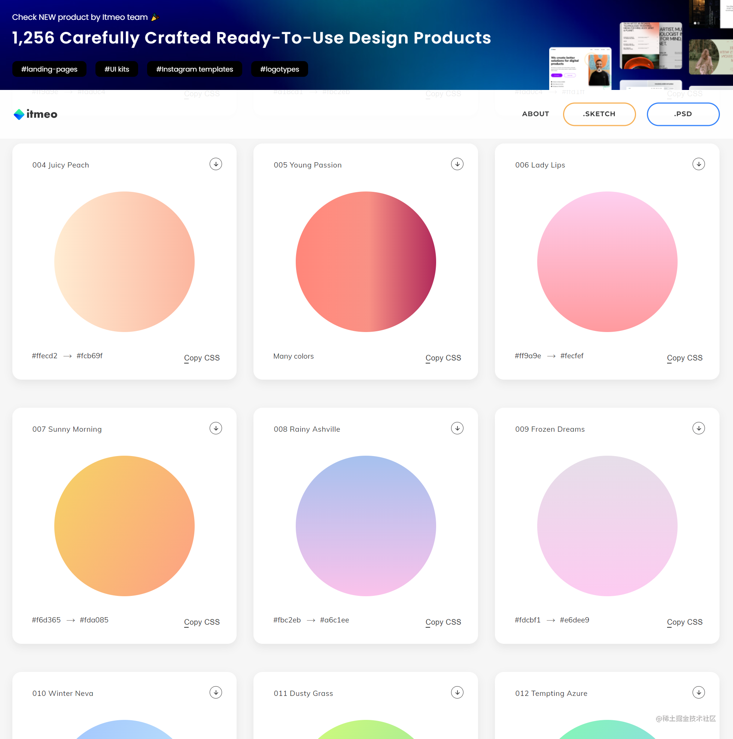Download the 006 Lady Lips gradient

[x=699, y=164]
